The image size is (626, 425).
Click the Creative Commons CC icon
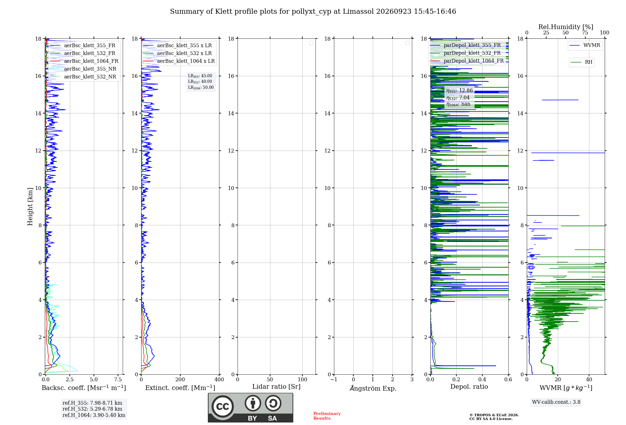tap(223, 406)
